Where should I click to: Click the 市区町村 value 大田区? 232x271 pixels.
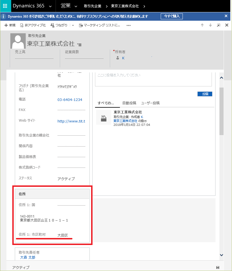[63, 235]
